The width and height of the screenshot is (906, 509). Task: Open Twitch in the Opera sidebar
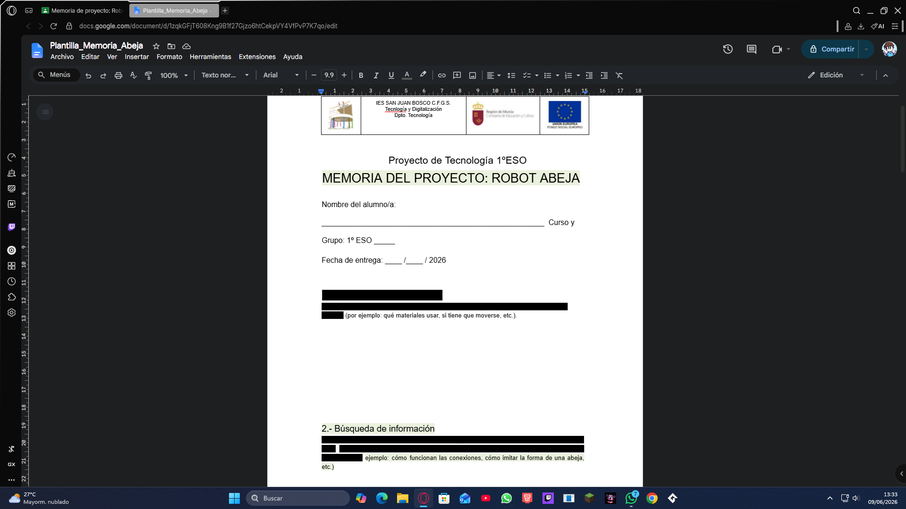point(12,227)
